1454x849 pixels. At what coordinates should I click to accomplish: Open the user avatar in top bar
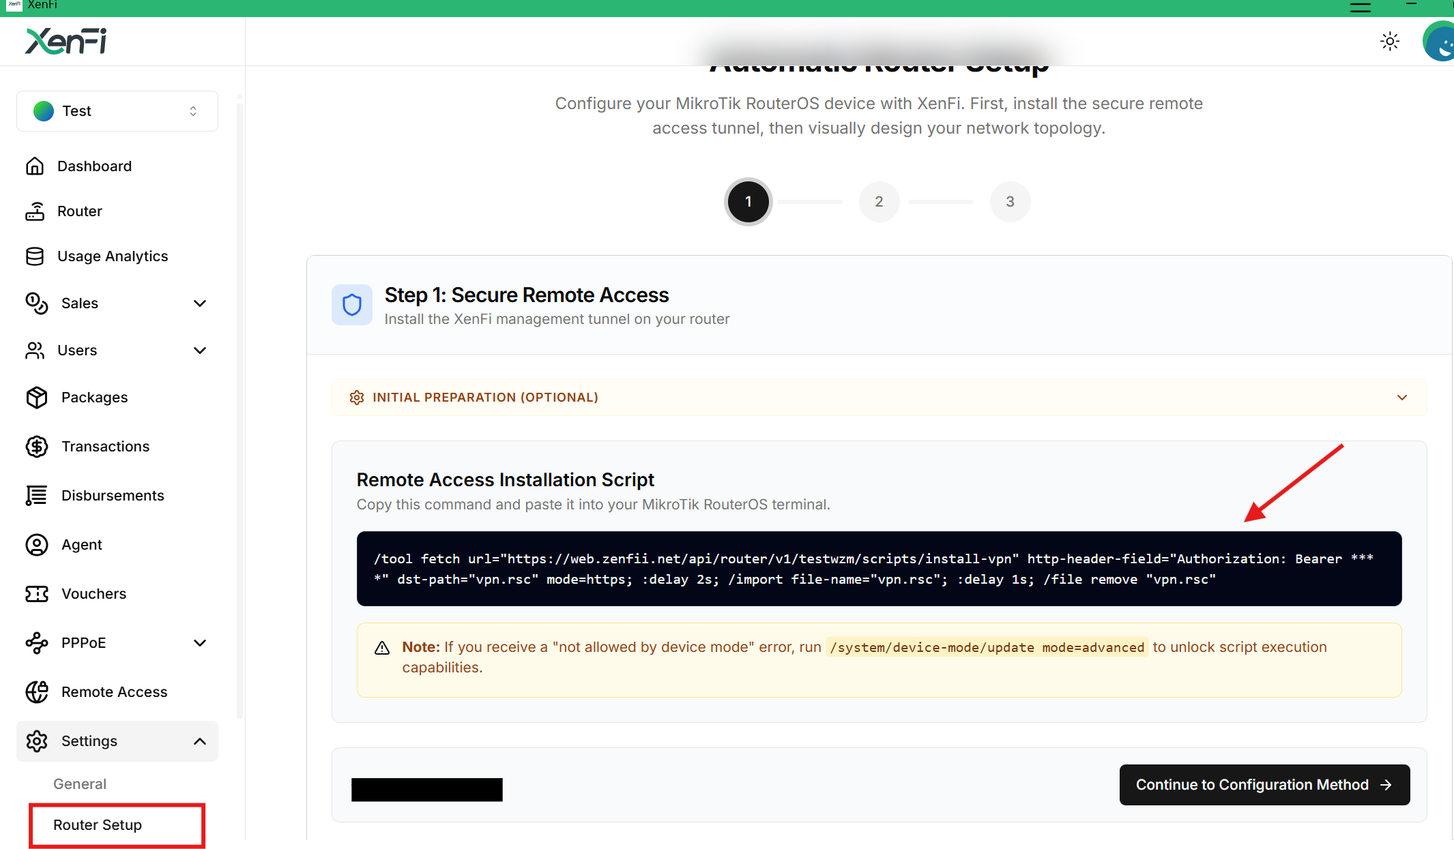1440,42
